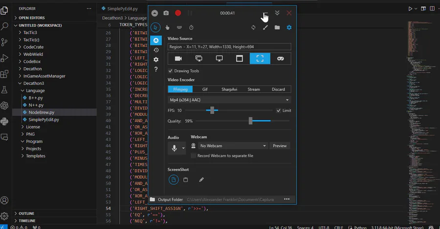Open the No Webcam dropdown

[233, 146]
